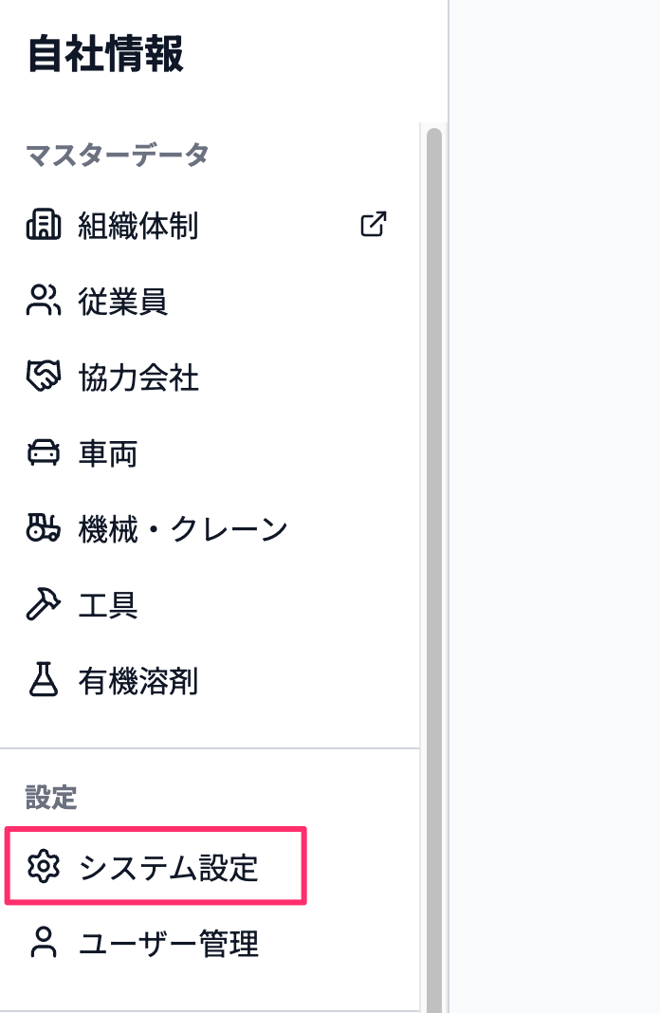Click the person icon beside ユーザー管理
660x1013 pixels.
(44, 942)
